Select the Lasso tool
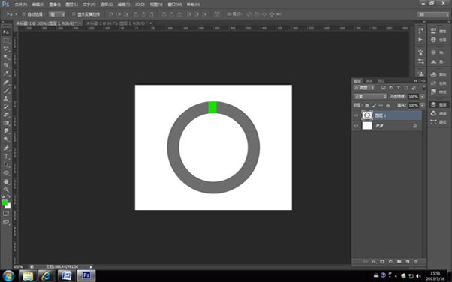 point(6,49)
